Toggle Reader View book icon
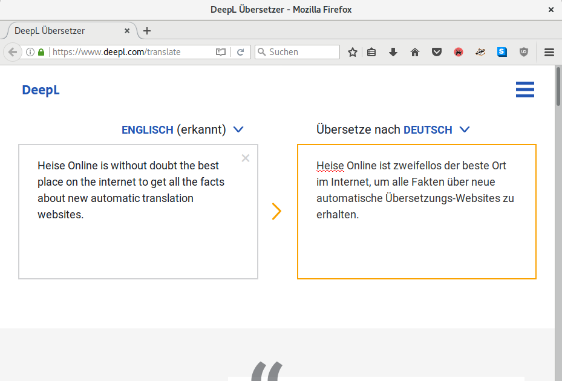Viewport: 562px width, 381px height. 221,53
